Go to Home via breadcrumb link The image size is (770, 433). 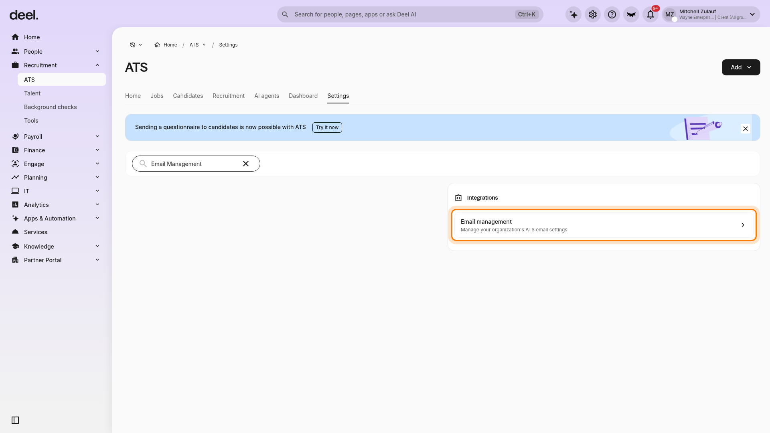click(170, 45)
